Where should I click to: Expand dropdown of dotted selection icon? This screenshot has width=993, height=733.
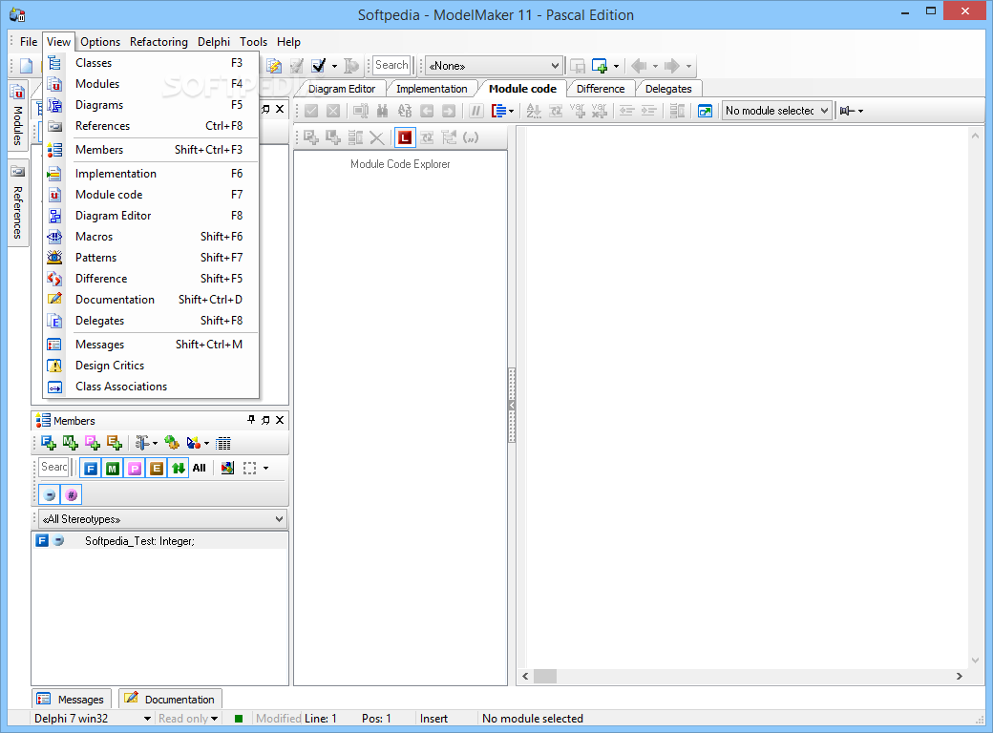266,469
